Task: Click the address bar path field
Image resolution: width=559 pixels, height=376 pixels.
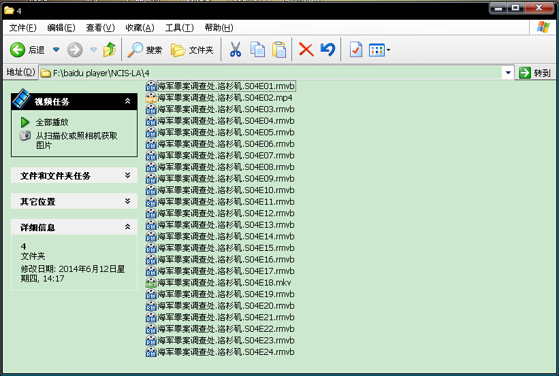Action: (271, 73)
